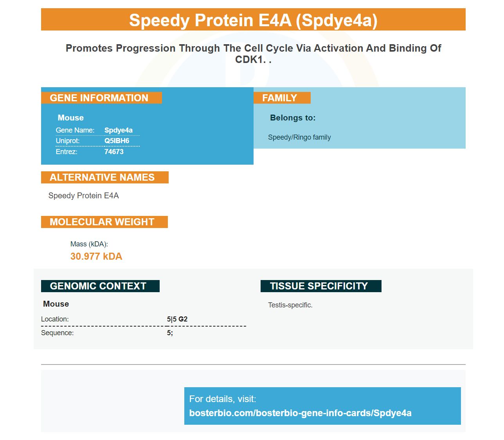
Task: Click the Speedy/Ringo family text
Action: pyautogui.click(x=299, y=137)
